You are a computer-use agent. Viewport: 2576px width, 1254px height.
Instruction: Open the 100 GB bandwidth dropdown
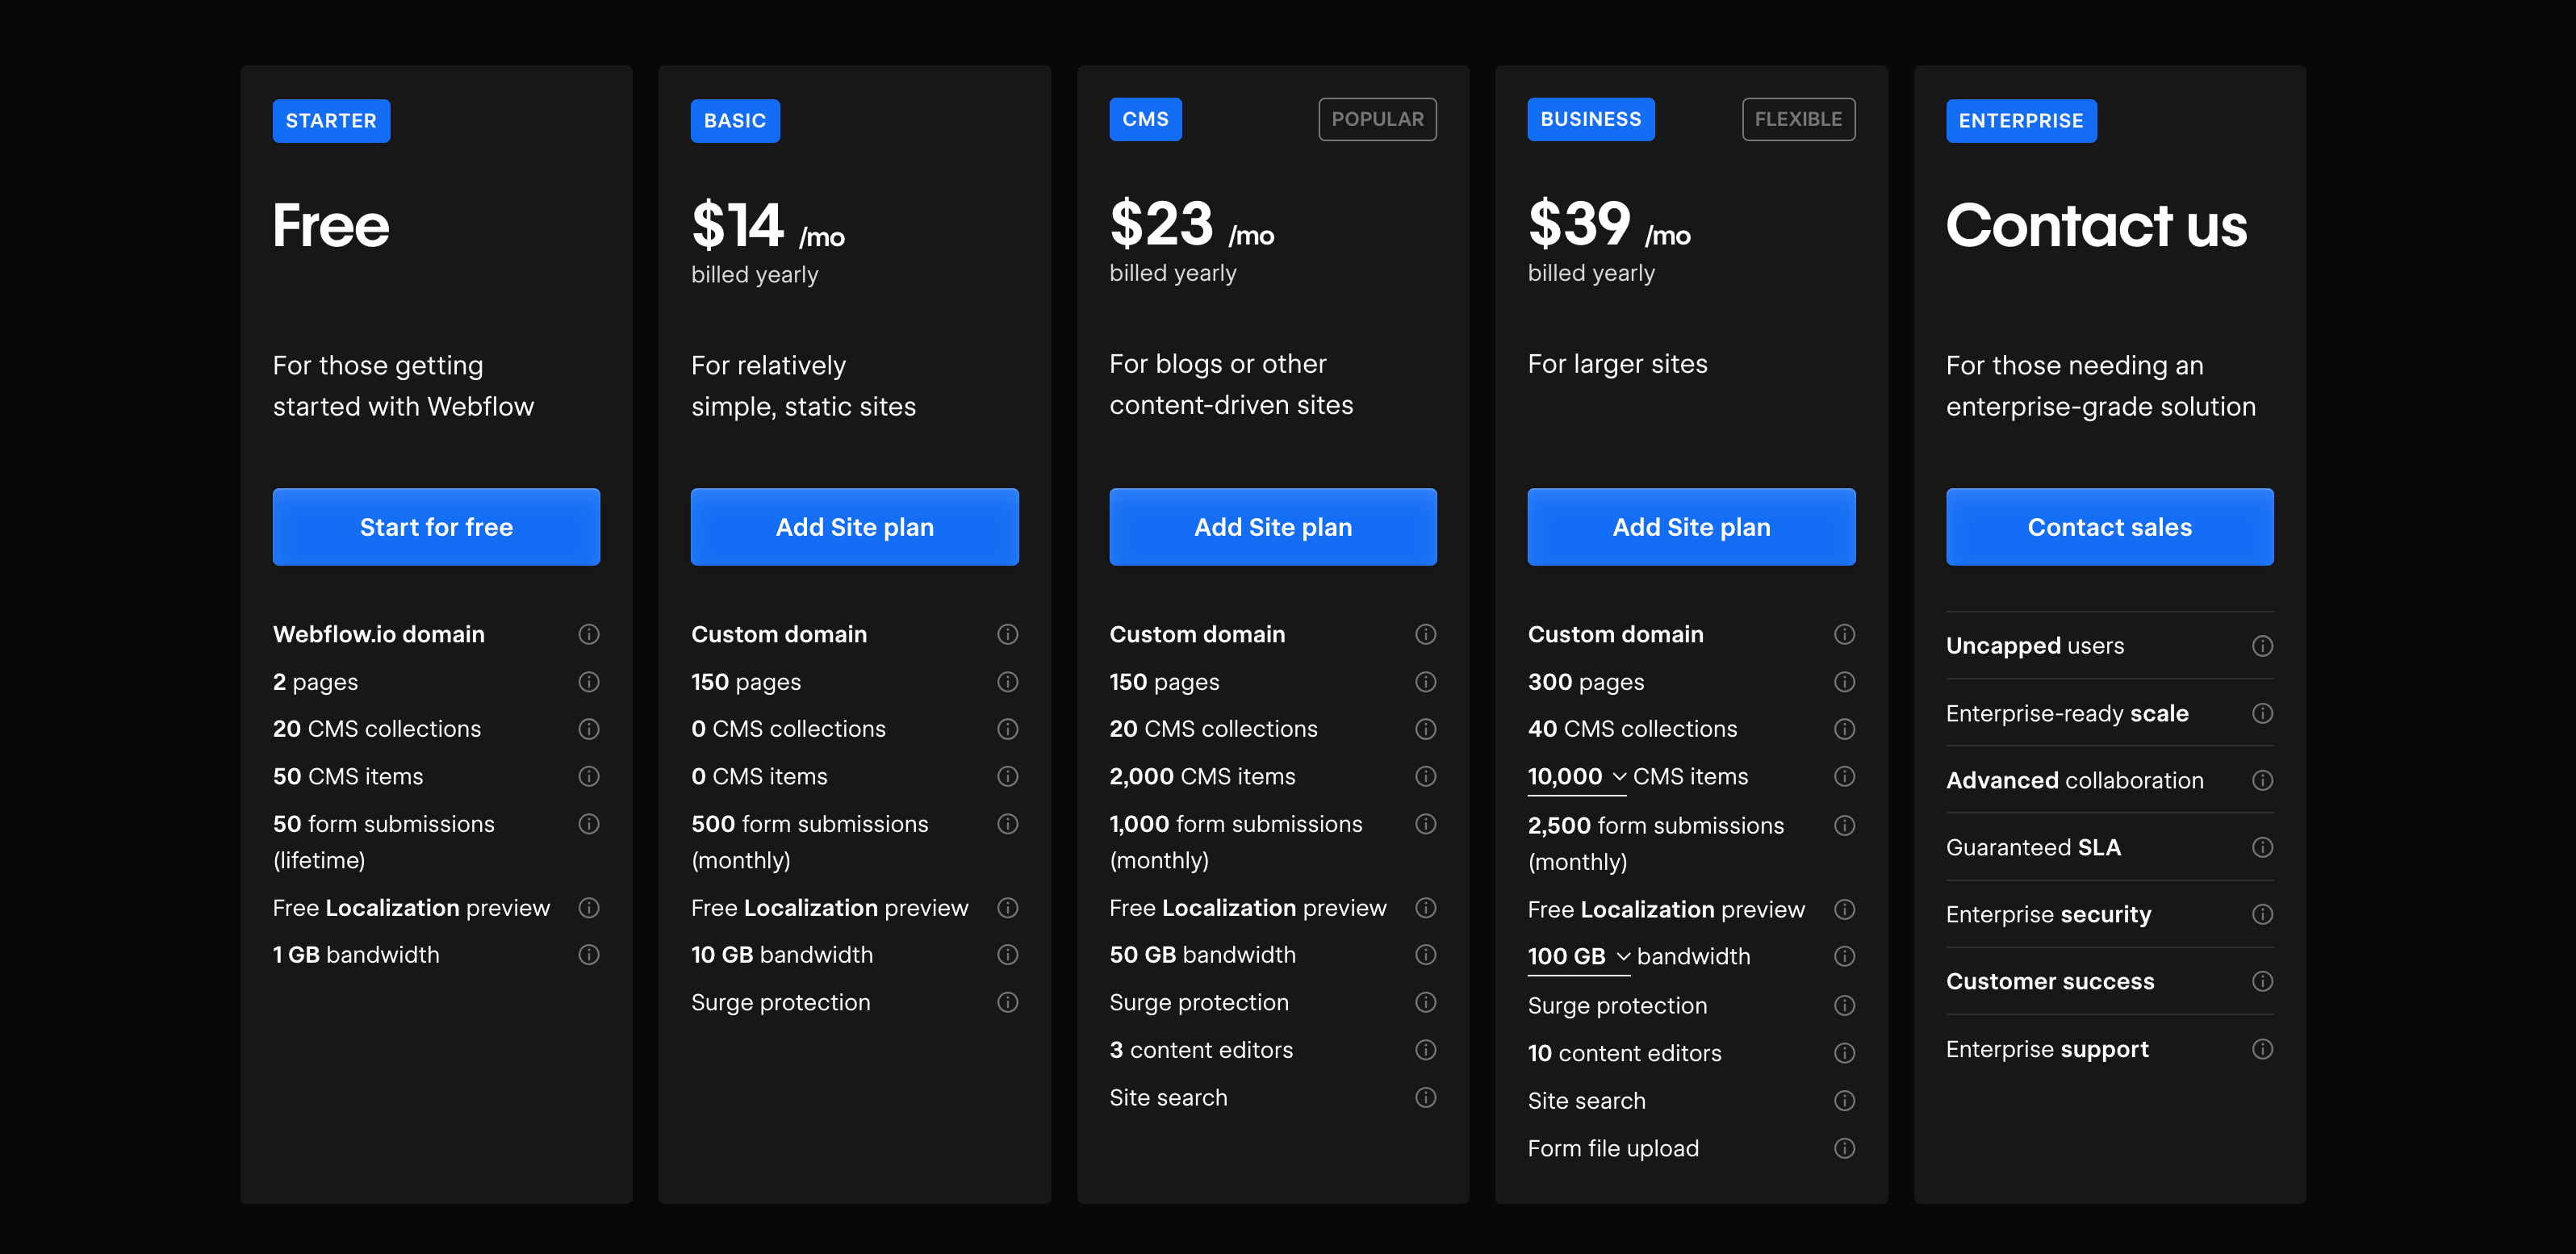[1579, 957]
